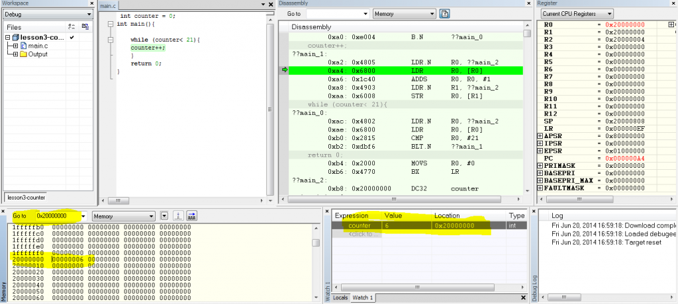Close the Watch 1 panel
This screenshot has height=304, width=678.
pyautogui.click(x=327, y=211)
